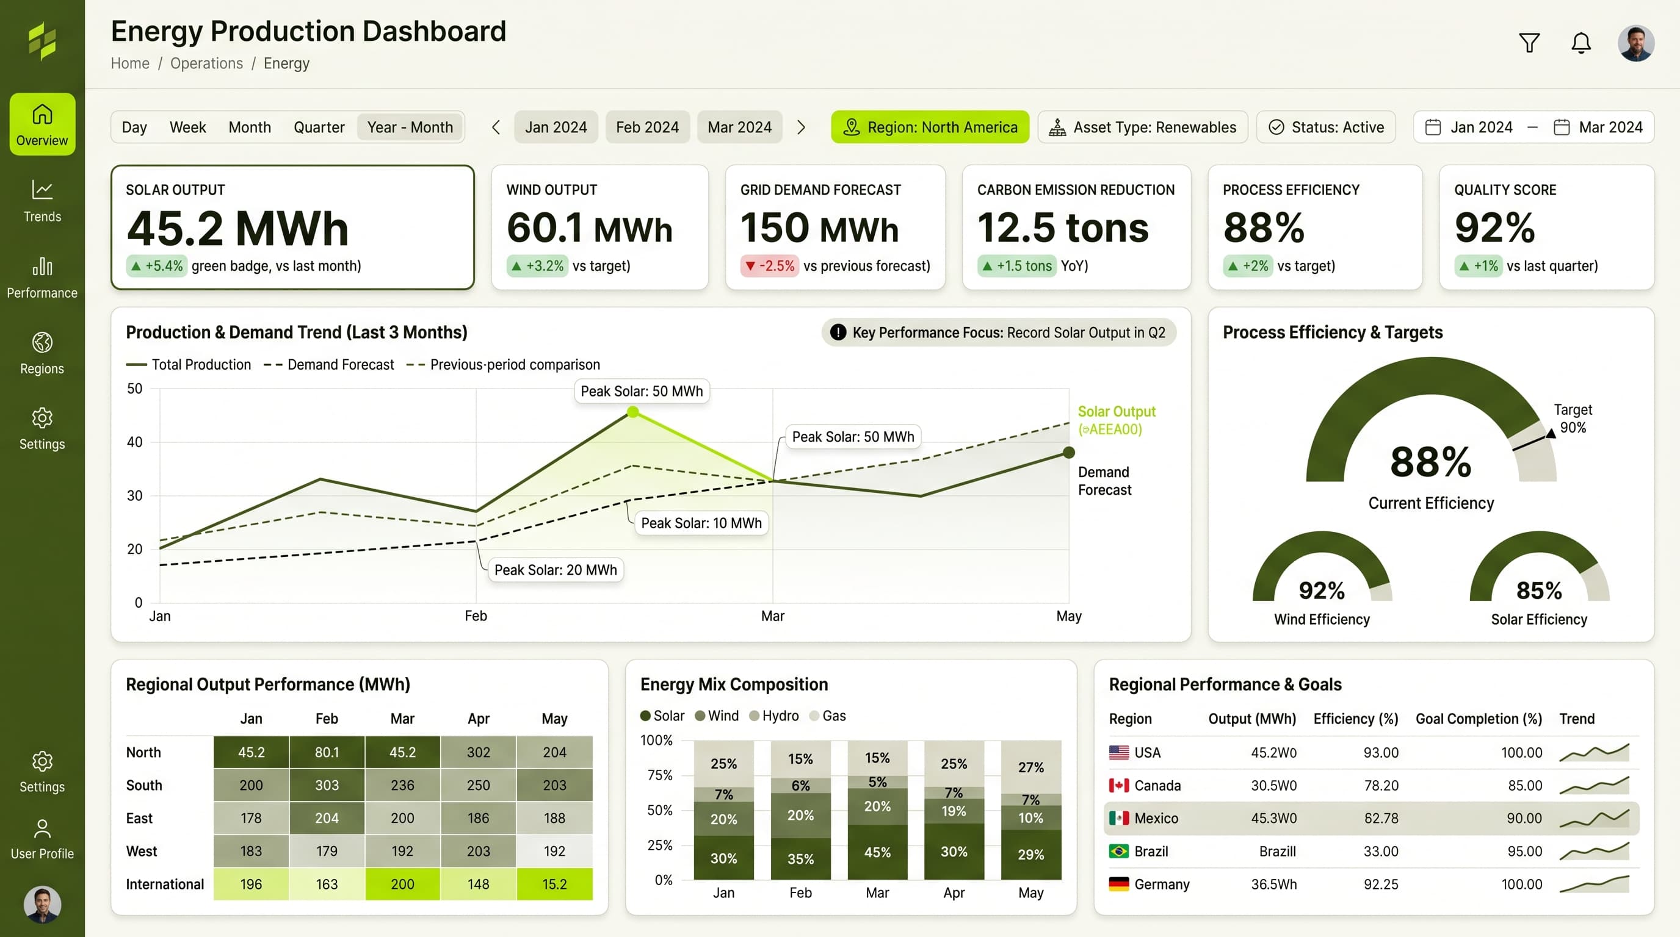Toggle the Hydro legend in Energy Mix
Screen dimensions: 1680x937
pos(774,716)
